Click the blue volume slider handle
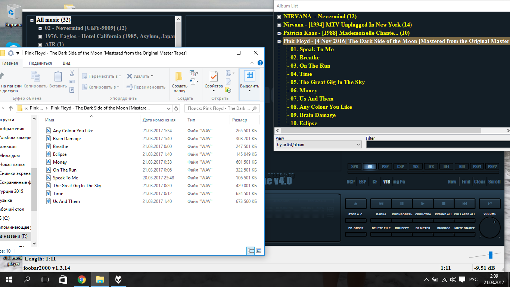This screenshot has width=510, height=287. 491,255
